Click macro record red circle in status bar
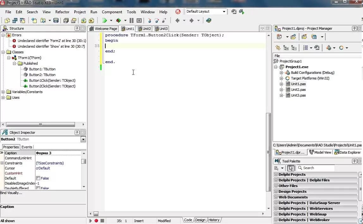This screenshot has width=363, height=224. click(96, 221)
